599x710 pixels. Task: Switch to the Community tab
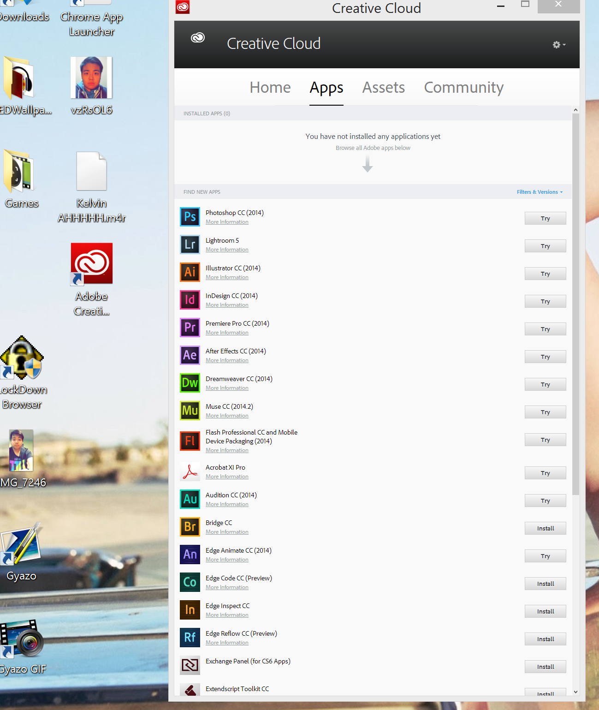click(x=464, y=88)
